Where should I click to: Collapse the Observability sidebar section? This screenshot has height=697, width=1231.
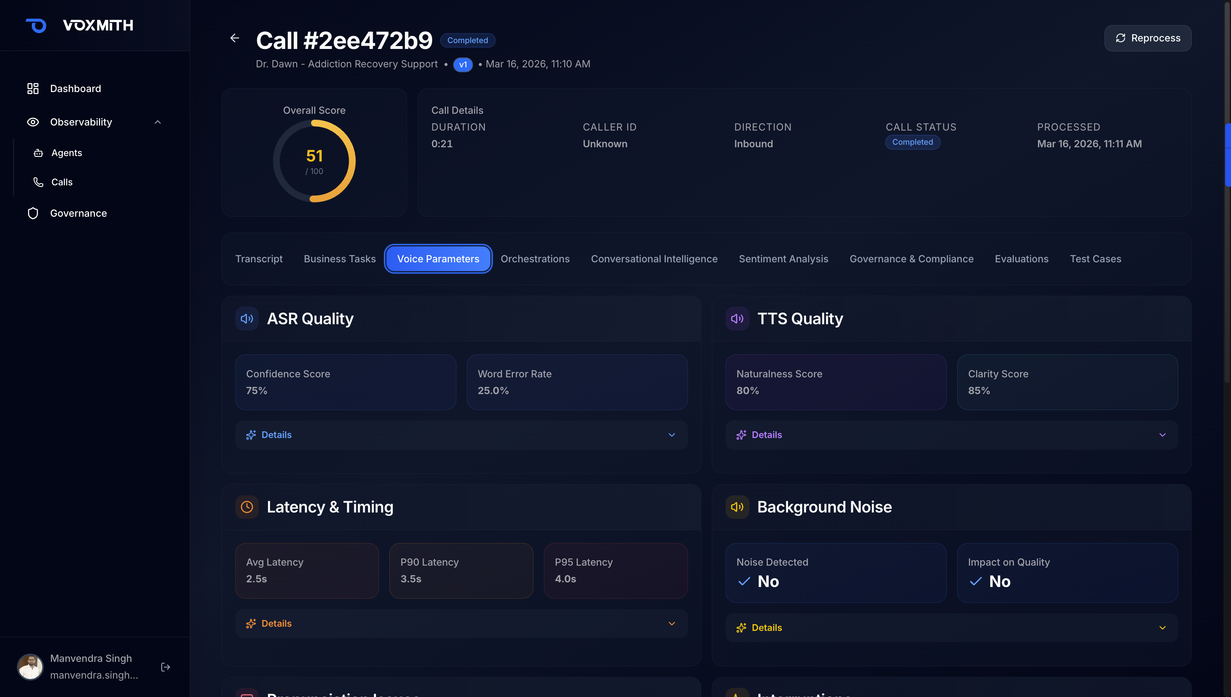pos(157,122)
